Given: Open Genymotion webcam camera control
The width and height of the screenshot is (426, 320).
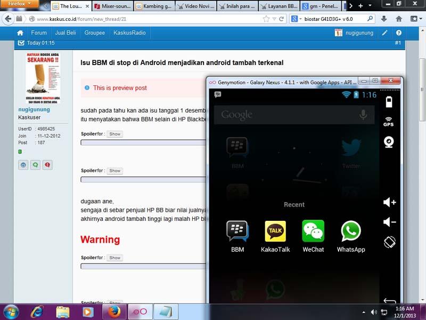Looking at the screenshot, I should click(389, 142).
